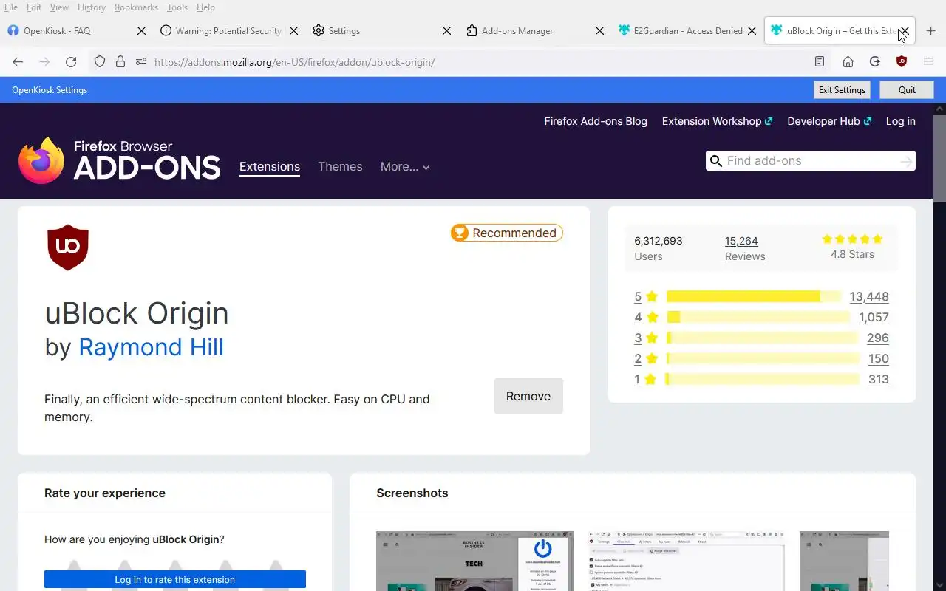The width and height of the screenshot is (946, 591).
Task: Reload the current page
Action: click(x=71, y=62)
